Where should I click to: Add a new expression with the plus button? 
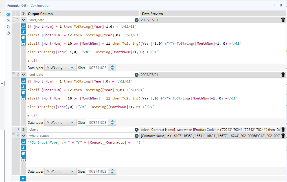coord(23,179)
